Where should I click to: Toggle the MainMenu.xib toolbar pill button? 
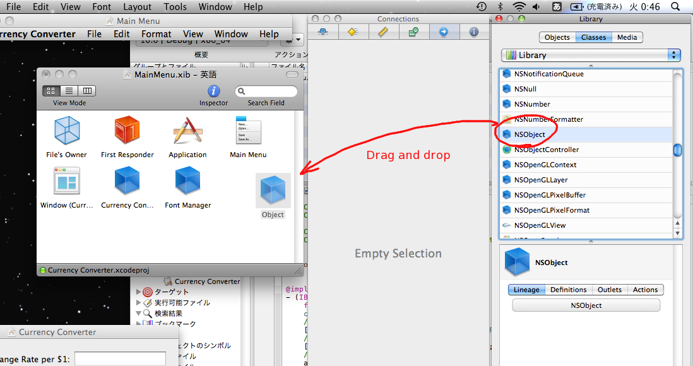(x=292, y=74)
